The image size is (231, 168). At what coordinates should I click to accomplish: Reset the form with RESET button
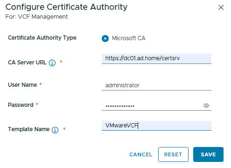(173, 154)
